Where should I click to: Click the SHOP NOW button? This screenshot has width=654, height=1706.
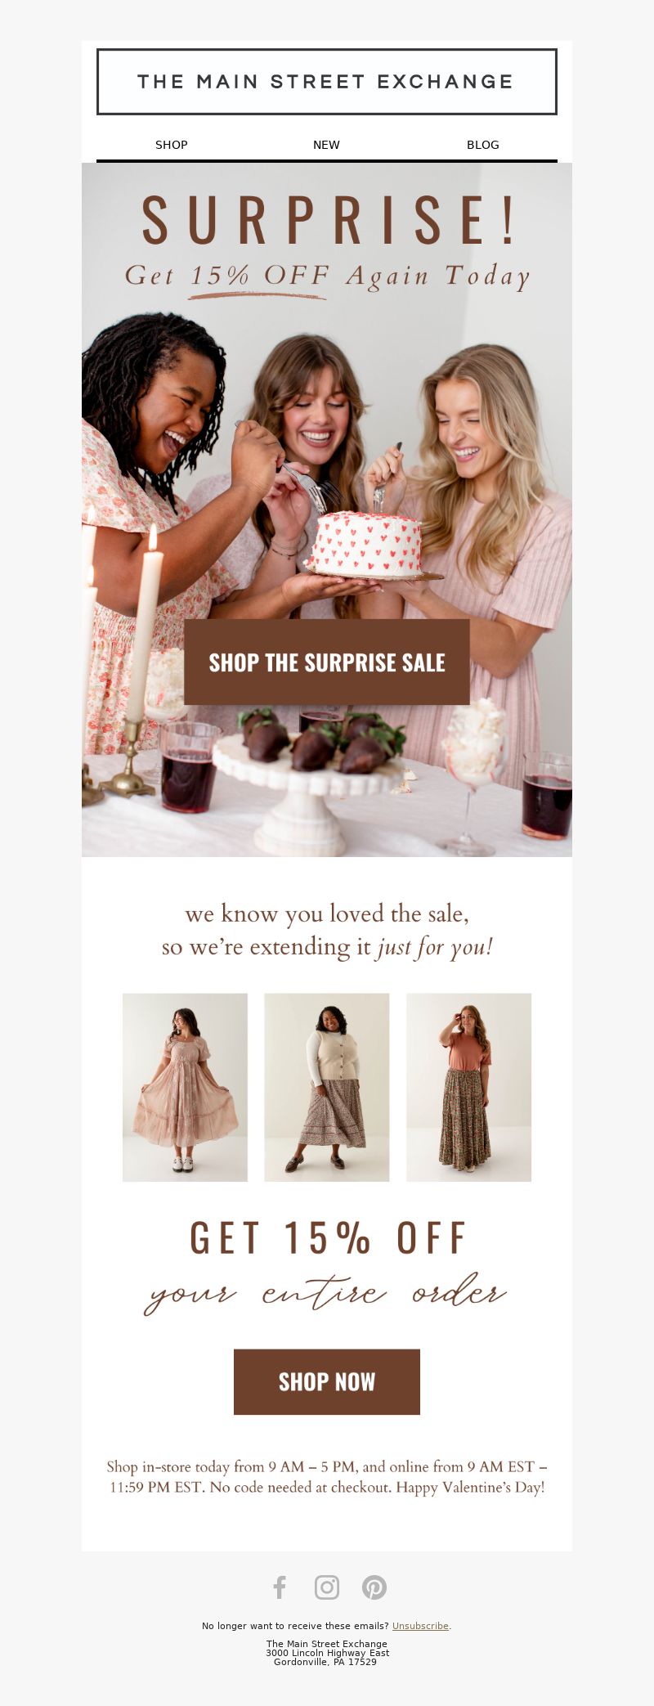point(327,1381)
